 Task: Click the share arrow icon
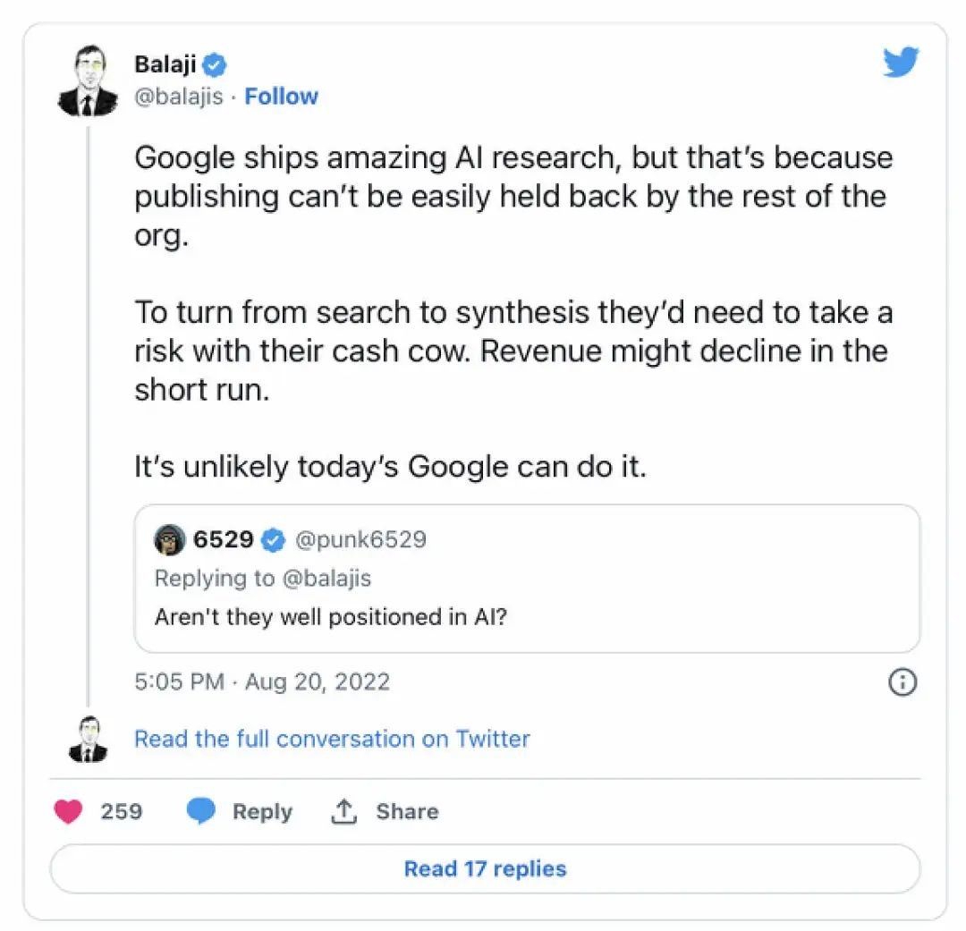pos(344,811)
